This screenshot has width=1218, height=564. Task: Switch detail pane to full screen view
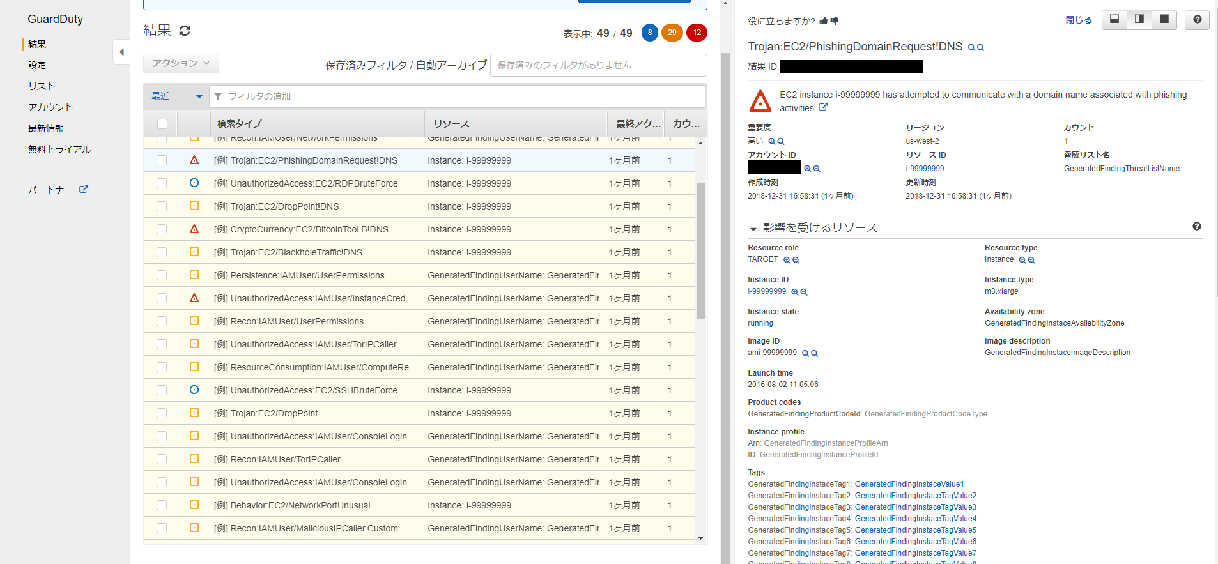click(1164, 19)
